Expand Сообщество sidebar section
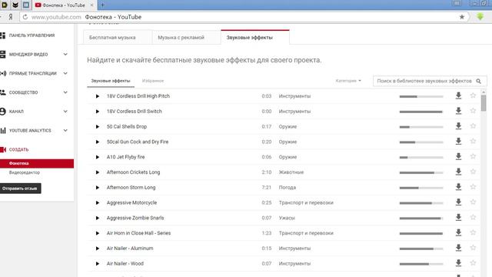Viewport: 492px width, 277px height. (65, 92)
